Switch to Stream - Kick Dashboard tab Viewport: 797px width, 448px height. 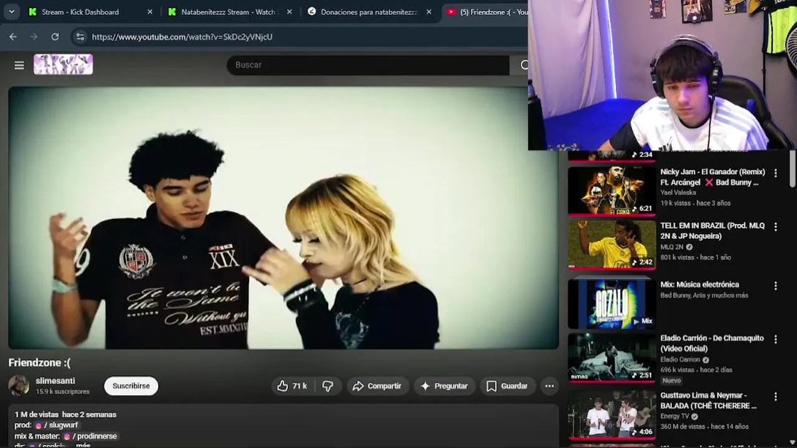(80, 12)
